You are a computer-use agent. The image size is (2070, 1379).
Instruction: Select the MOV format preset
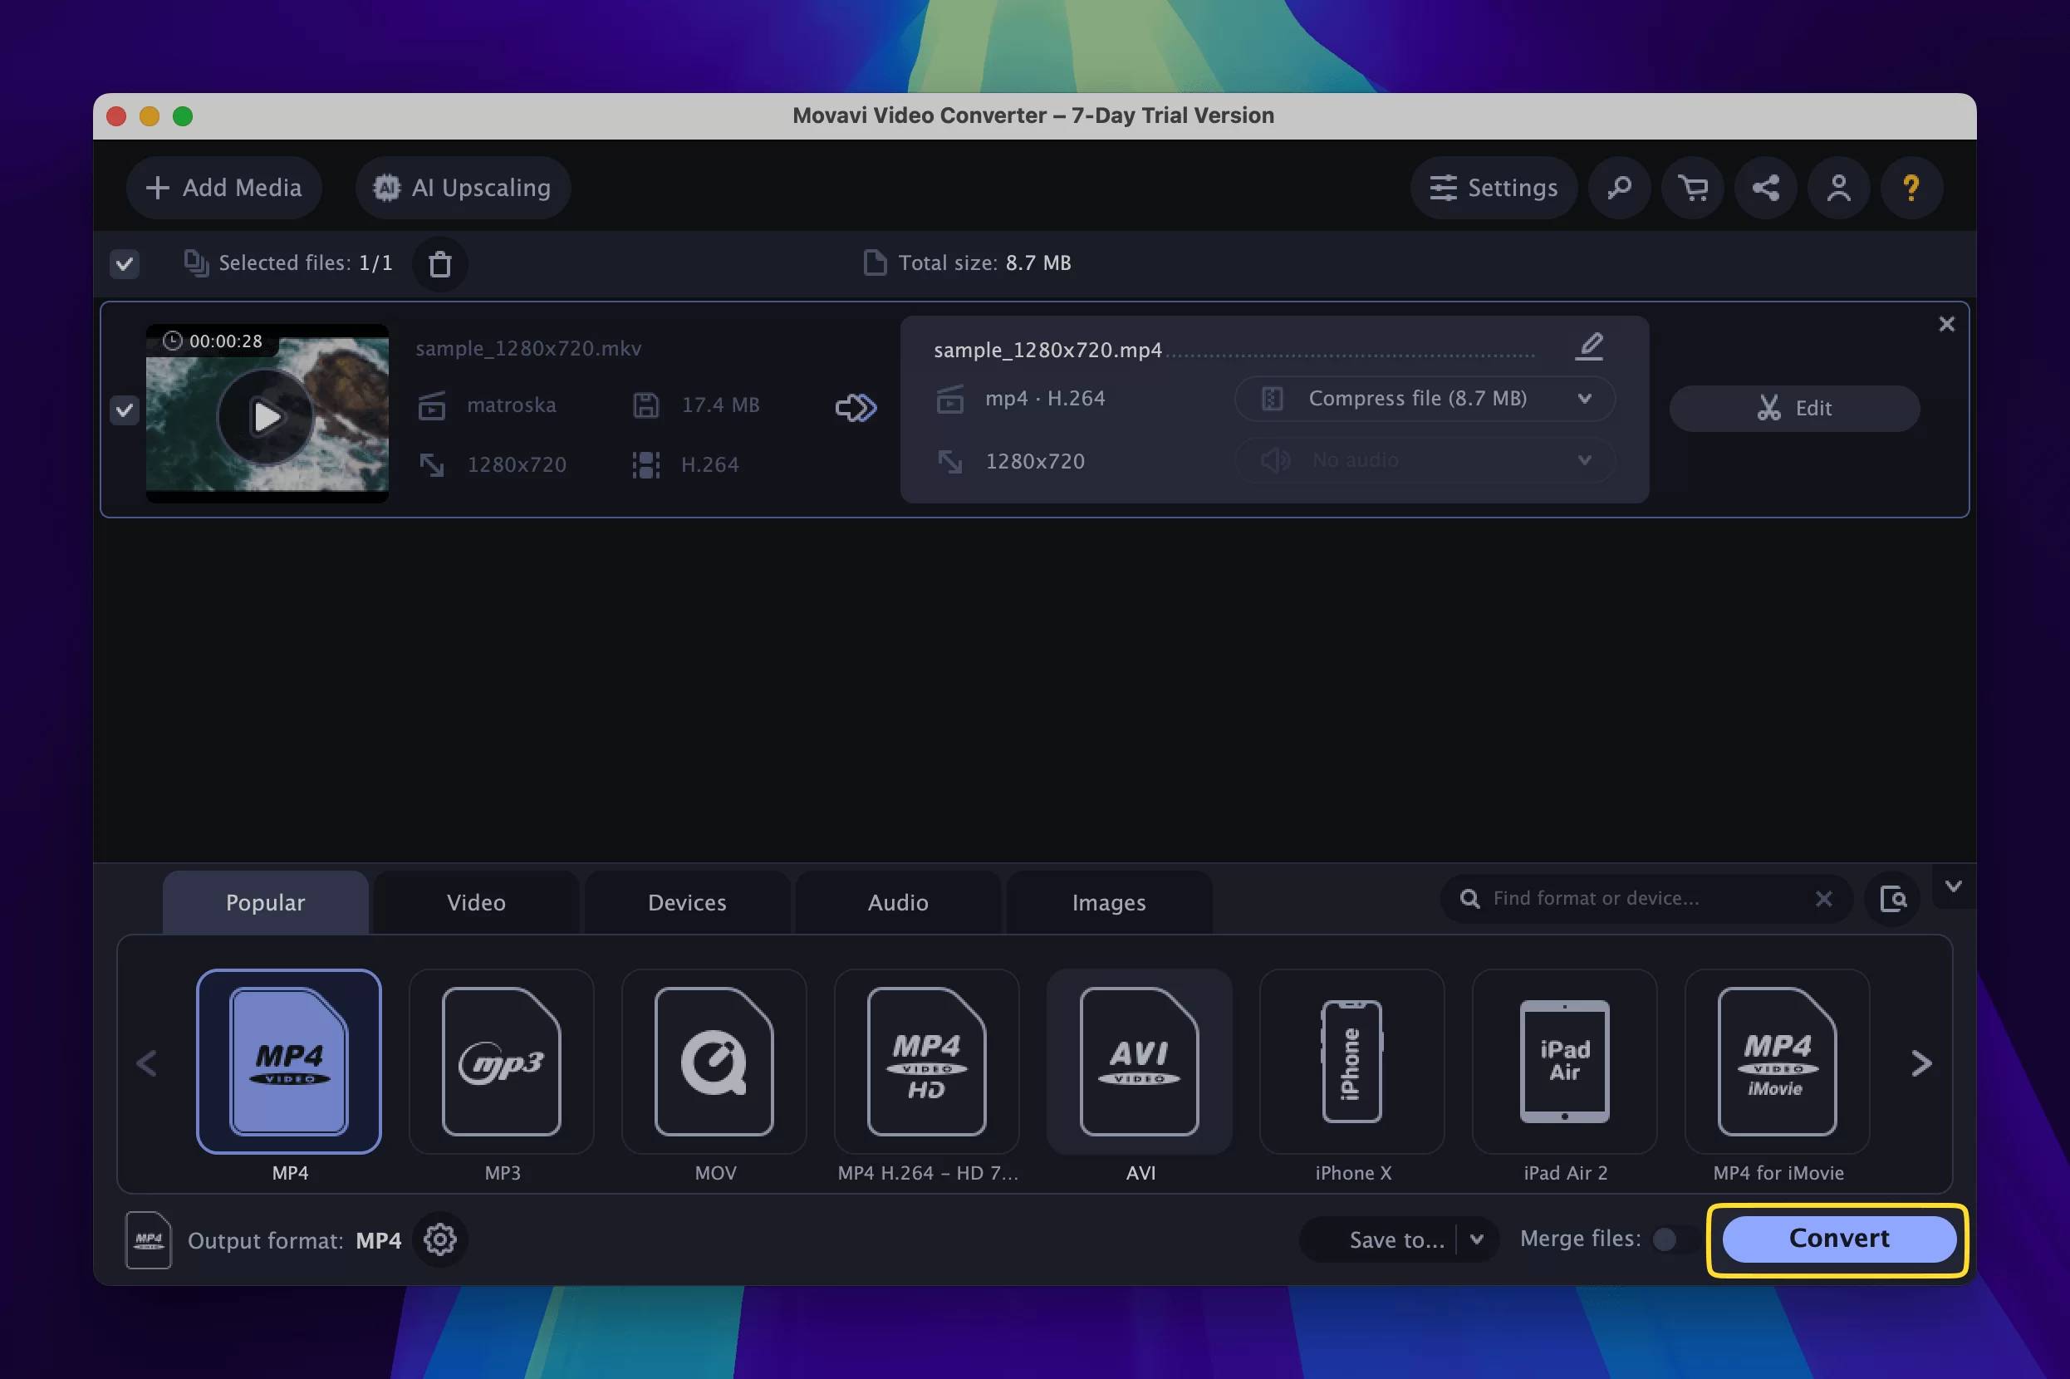[x=714, y=1062]
